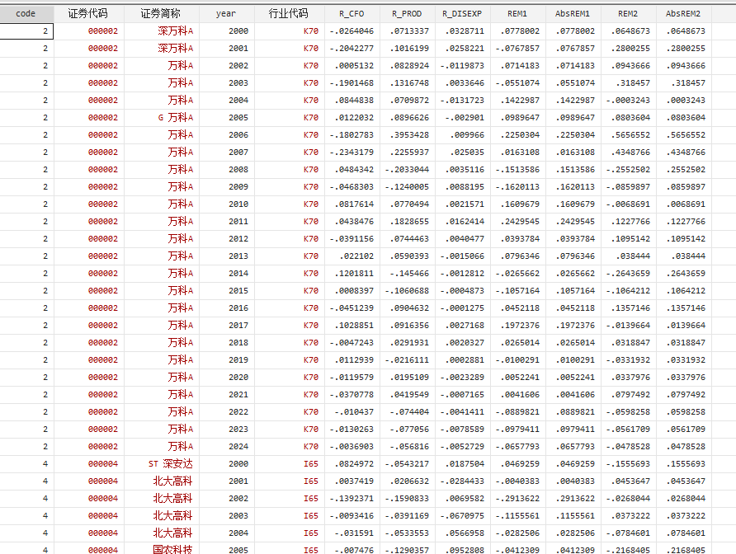This screenshot has width=736, height=554.
Task: Select R_CFO value .1028851
Action: point(354,326)
